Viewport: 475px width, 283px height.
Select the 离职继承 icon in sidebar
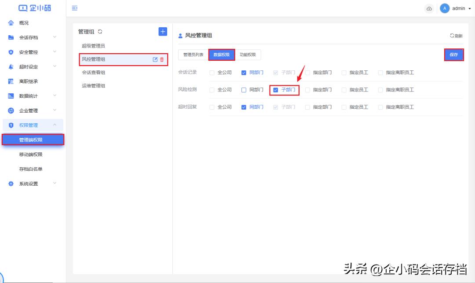pos(10,81)
